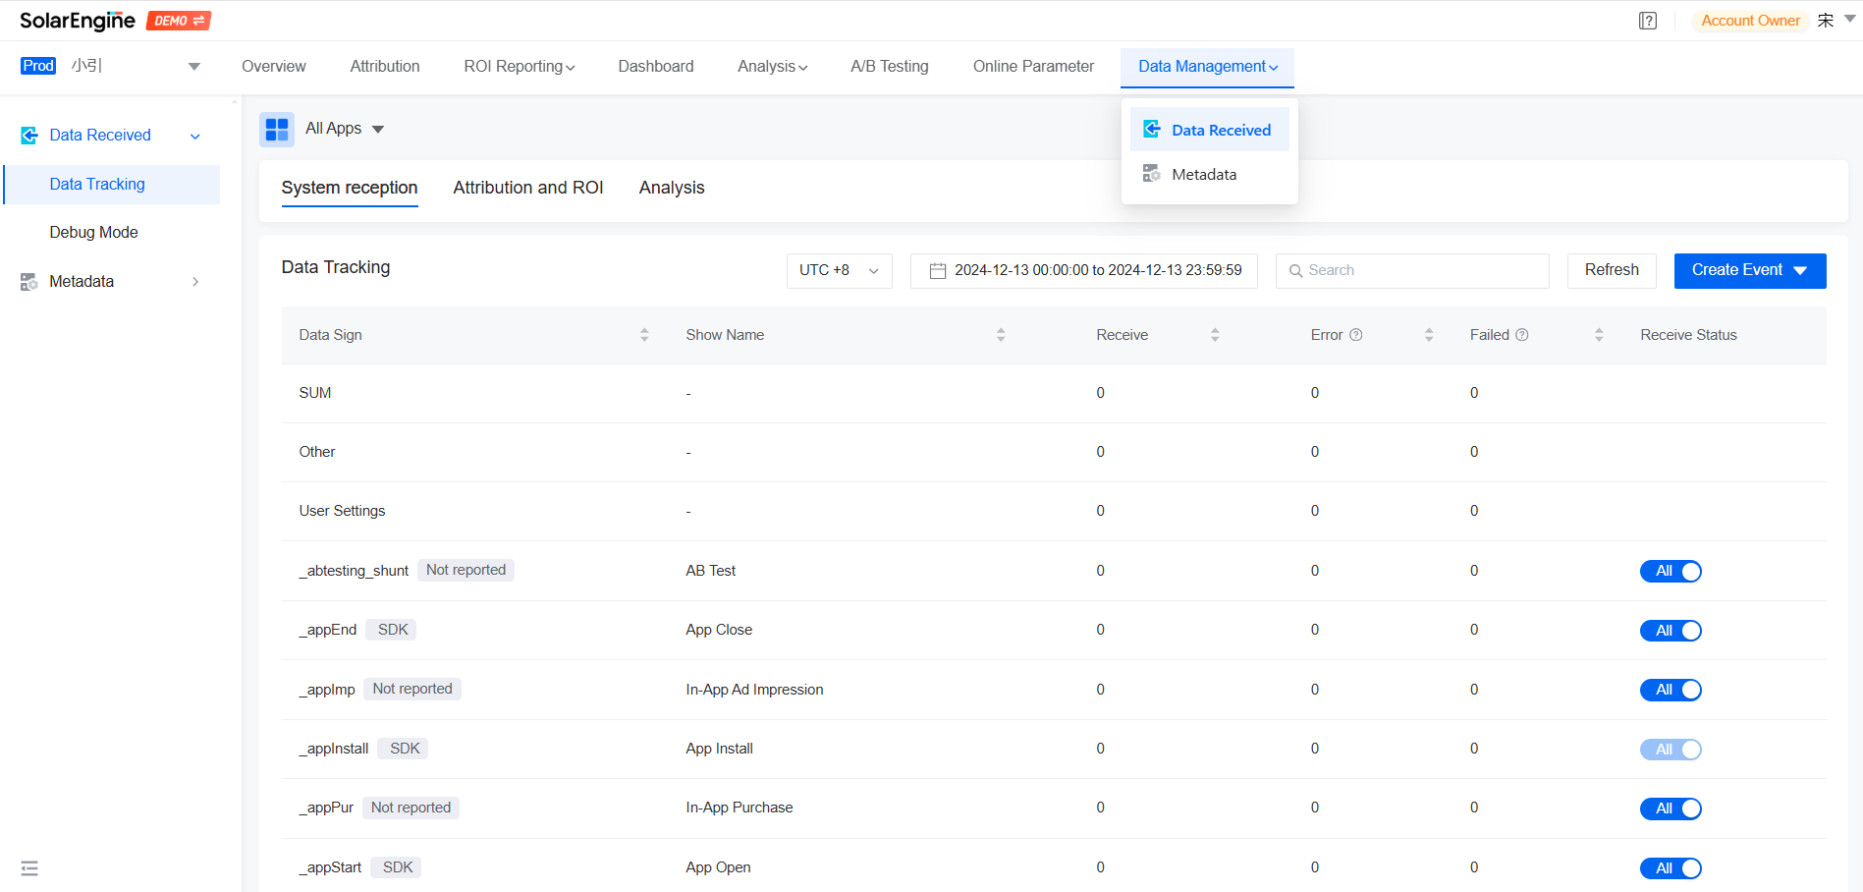Toggle In-App Ad Impression receive status
Screen dimensions: 1863x892
[x=1671, y=690]
